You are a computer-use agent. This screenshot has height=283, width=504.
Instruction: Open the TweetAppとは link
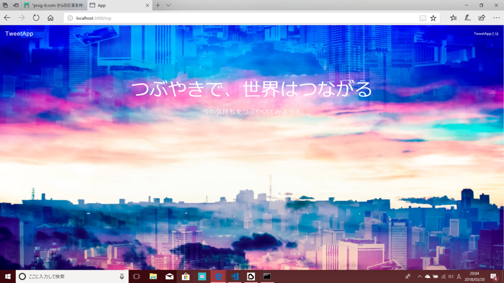486,34
